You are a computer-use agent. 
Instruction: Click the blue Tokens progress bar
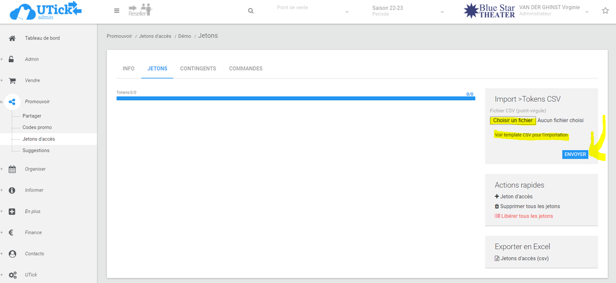pos(295,98)
